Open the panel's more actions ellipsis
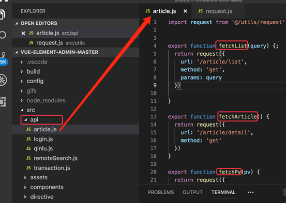 [x=251, y=192]
